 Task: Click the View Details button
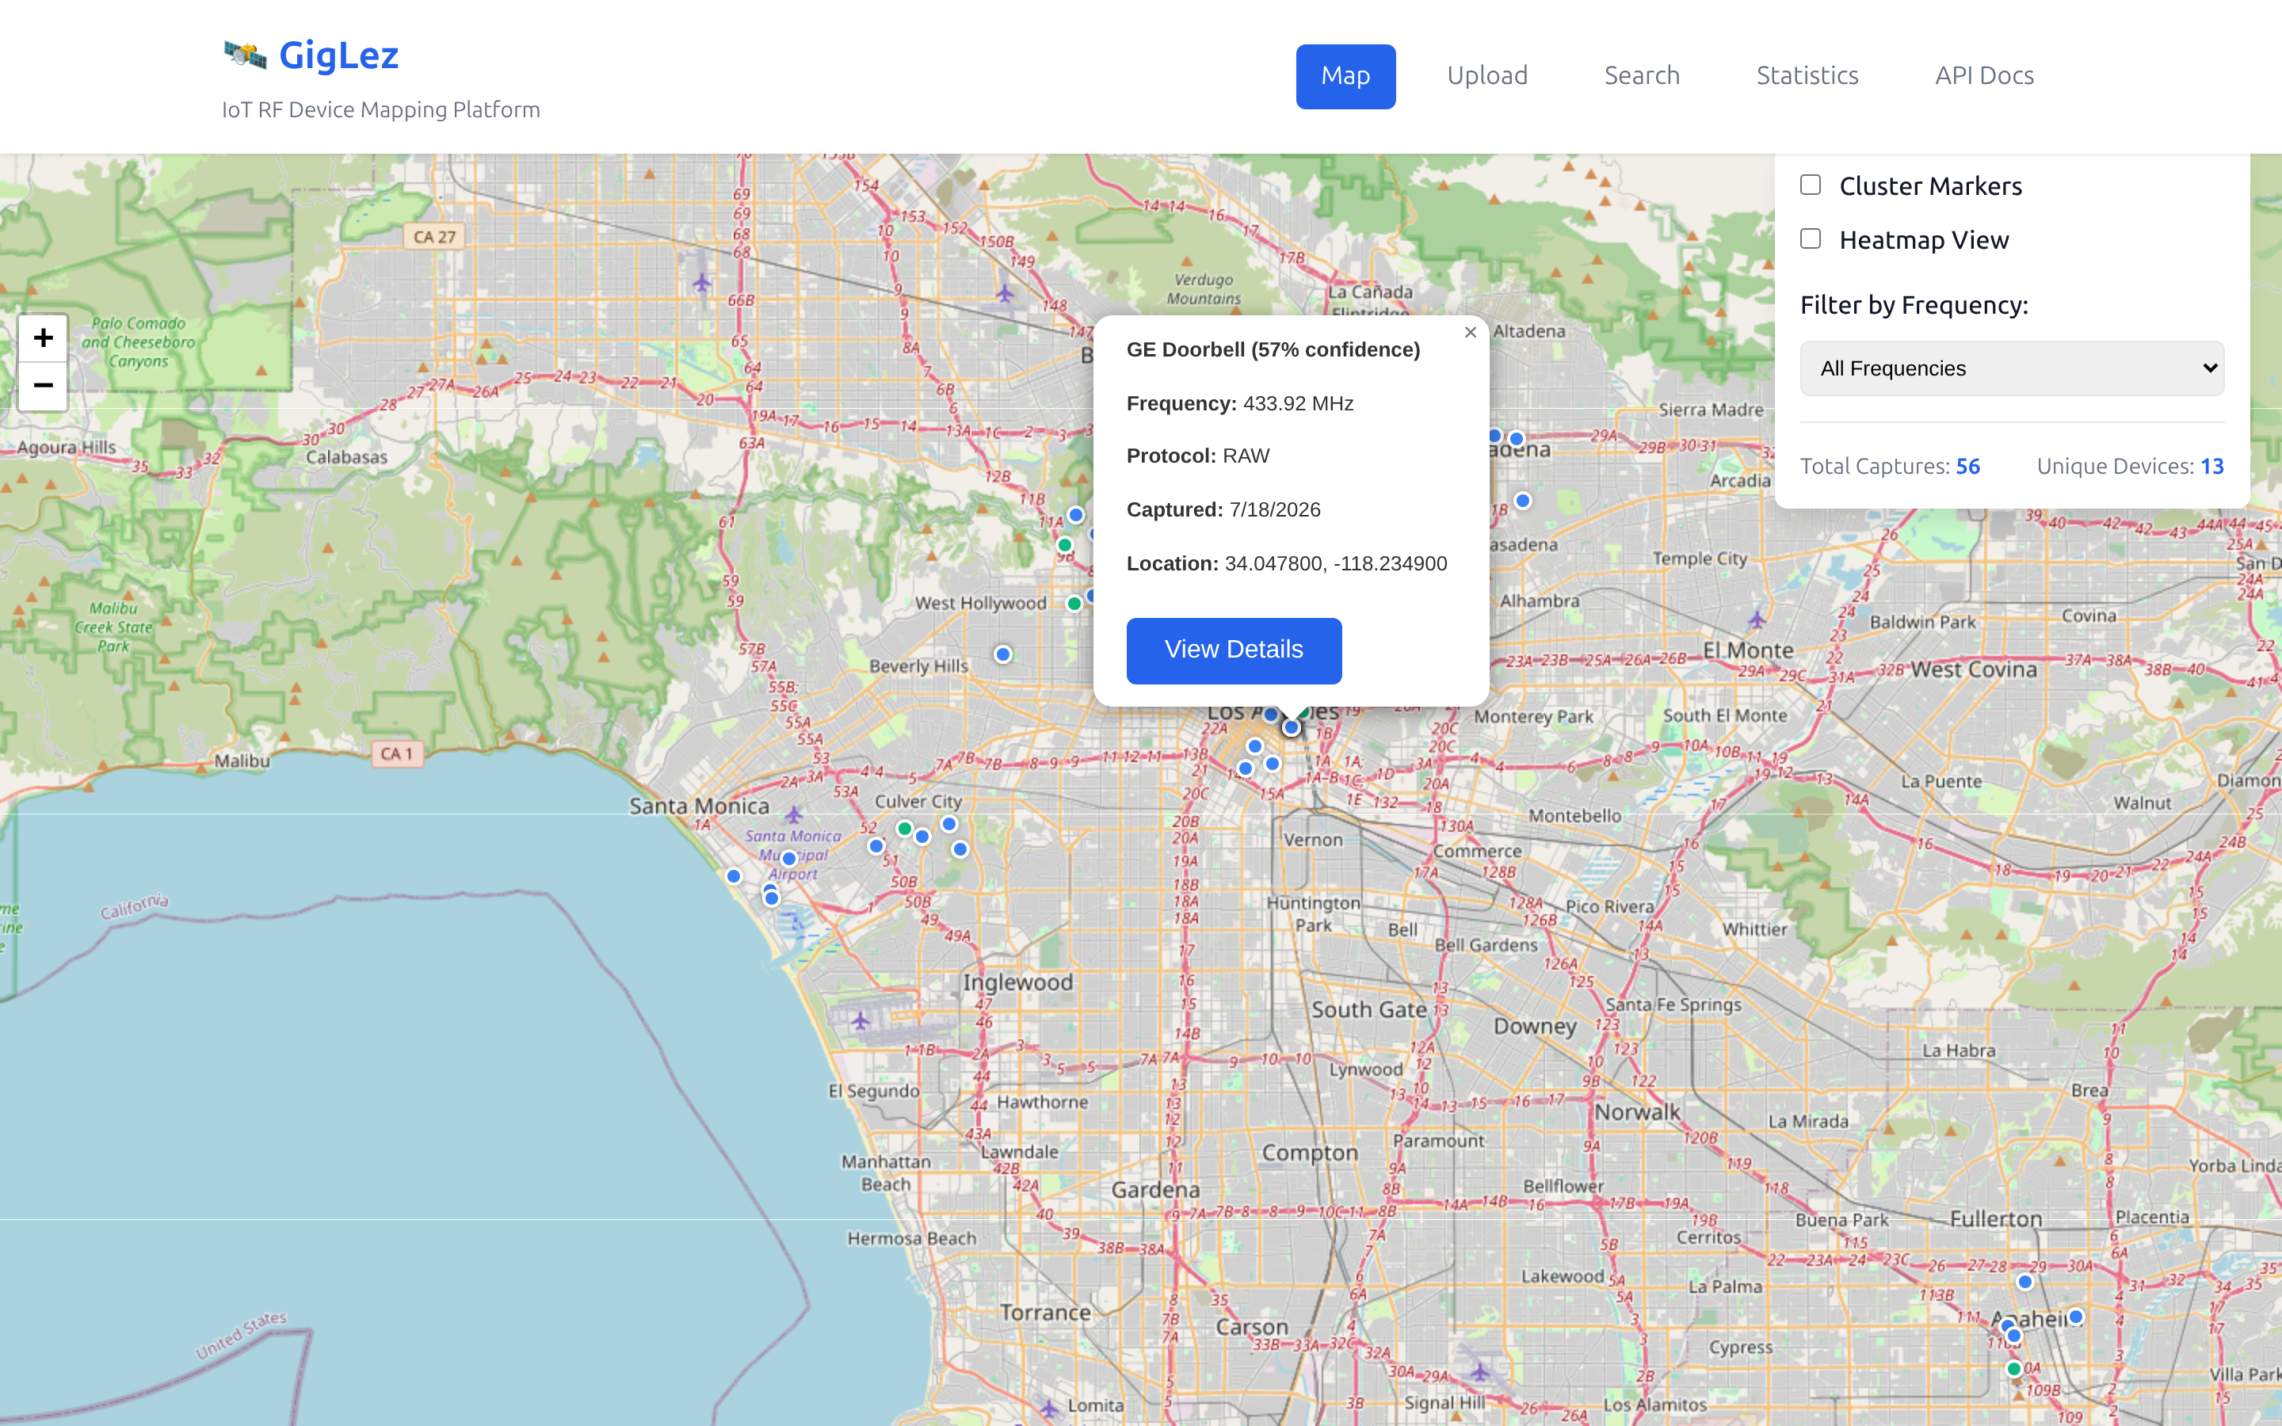(x=1234, y=650)
